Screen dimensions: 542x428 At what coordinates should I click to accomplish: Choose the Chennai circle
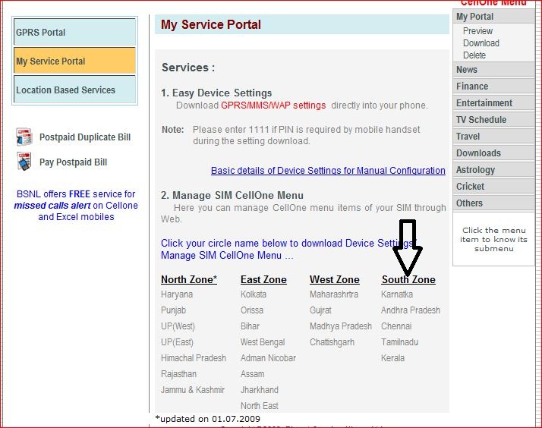point(396,326)
